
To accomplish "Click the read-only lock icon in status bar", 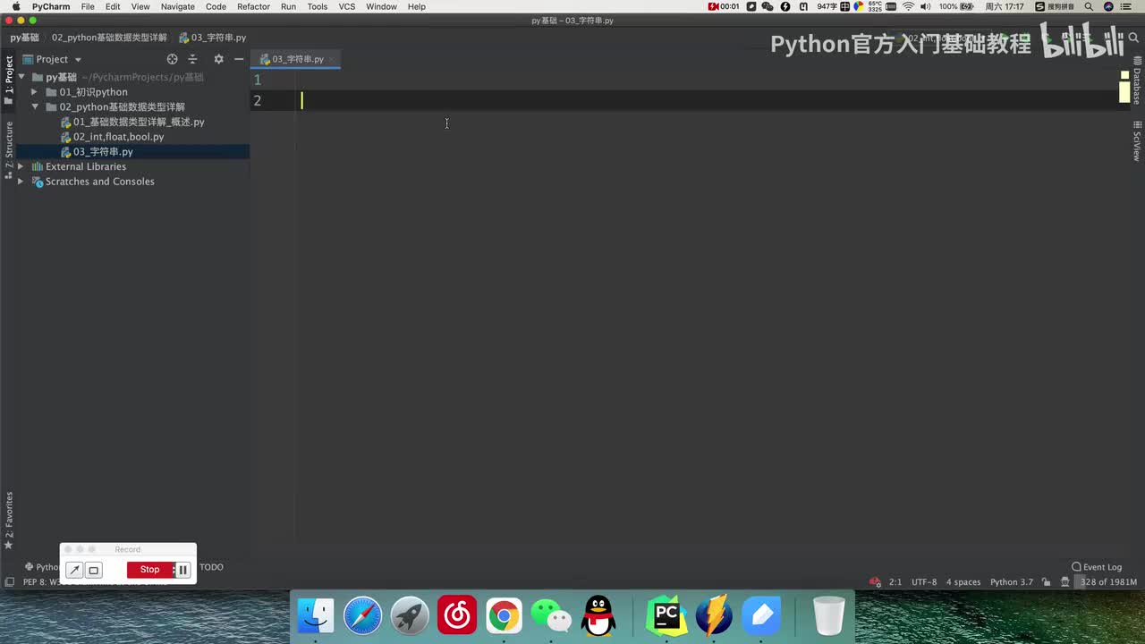I will click(1048, 582).
